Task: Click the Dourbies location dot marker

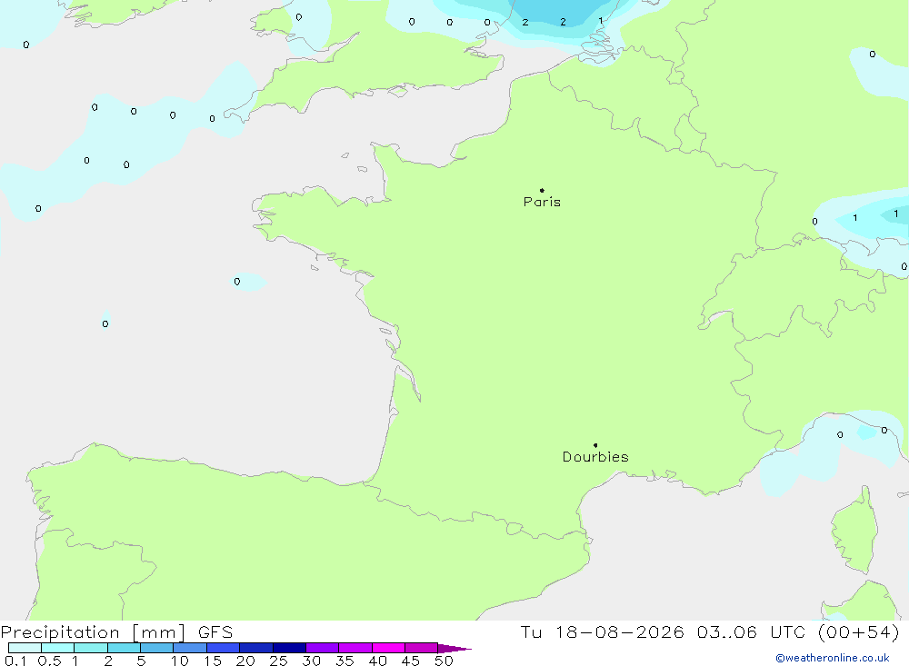Action: [x=595, y=445]
